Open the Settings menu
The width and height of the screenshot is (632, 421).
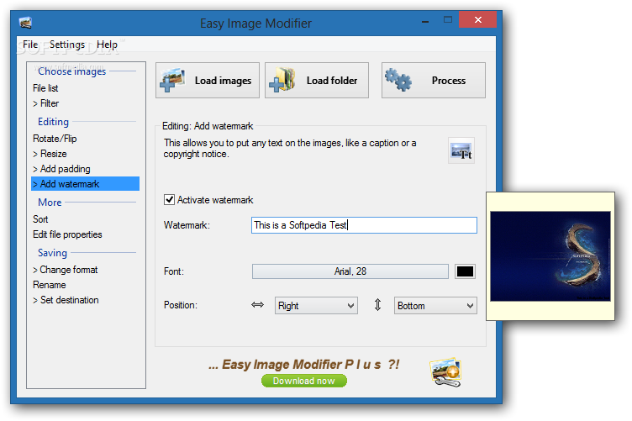coord(67,45)
